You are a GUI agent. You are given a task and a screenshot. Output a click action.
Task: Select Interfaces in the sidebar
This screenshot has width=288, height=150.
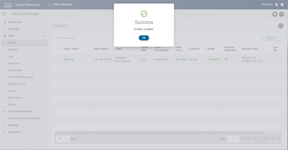(13, 63)
